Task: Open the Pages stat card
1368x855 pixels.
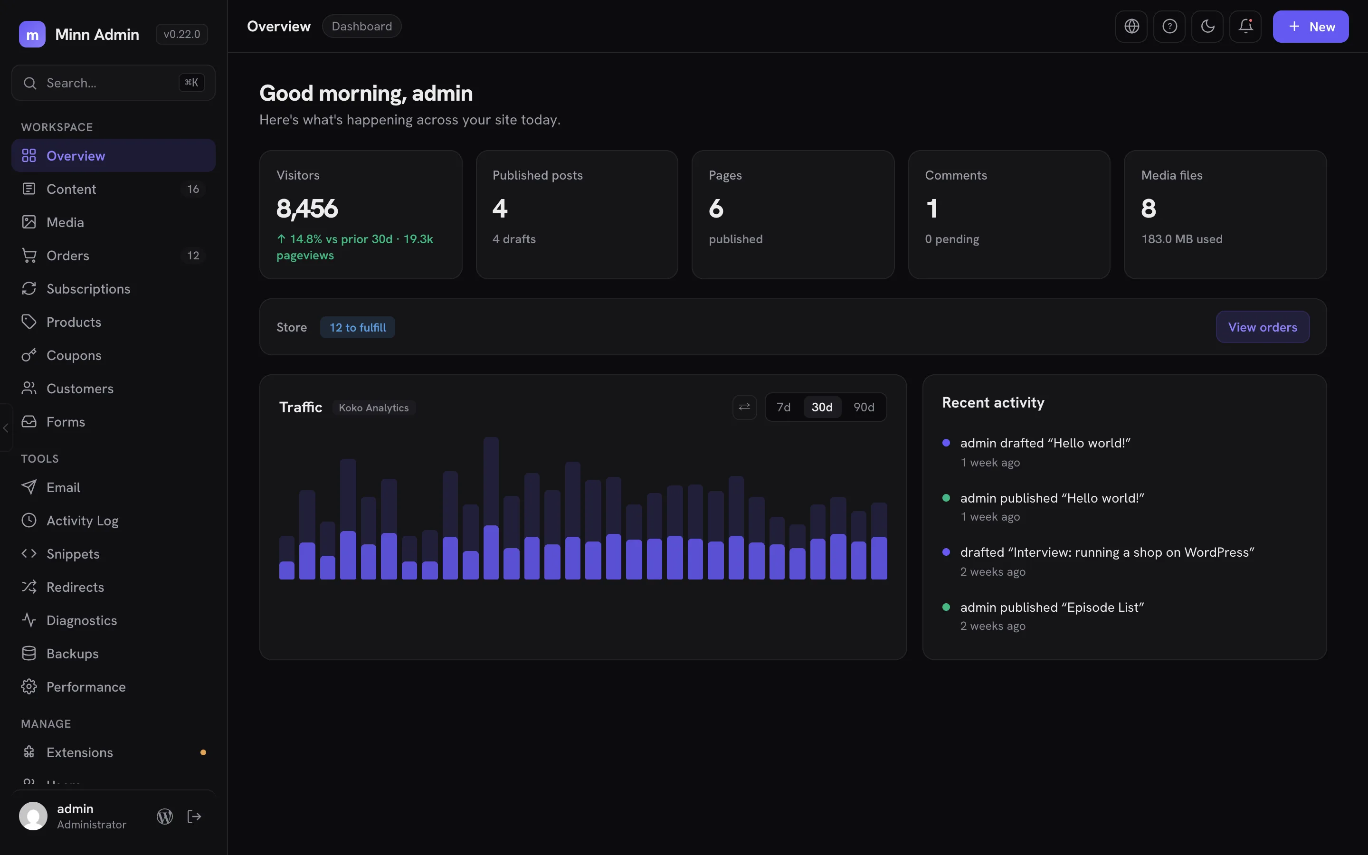Action: [793, 214]
